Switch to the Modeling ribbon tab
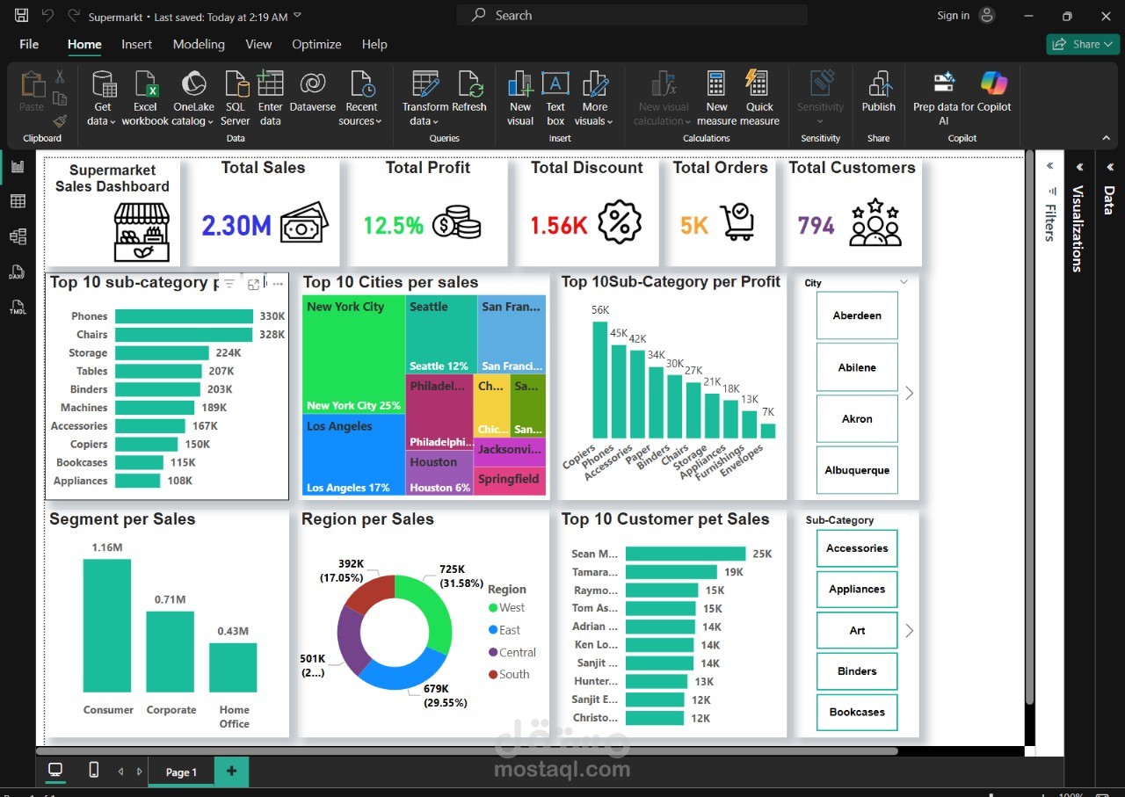Image resolution: width=1125 pixels, height=797 pixels. pyautogui.click(x=199, y=44)
